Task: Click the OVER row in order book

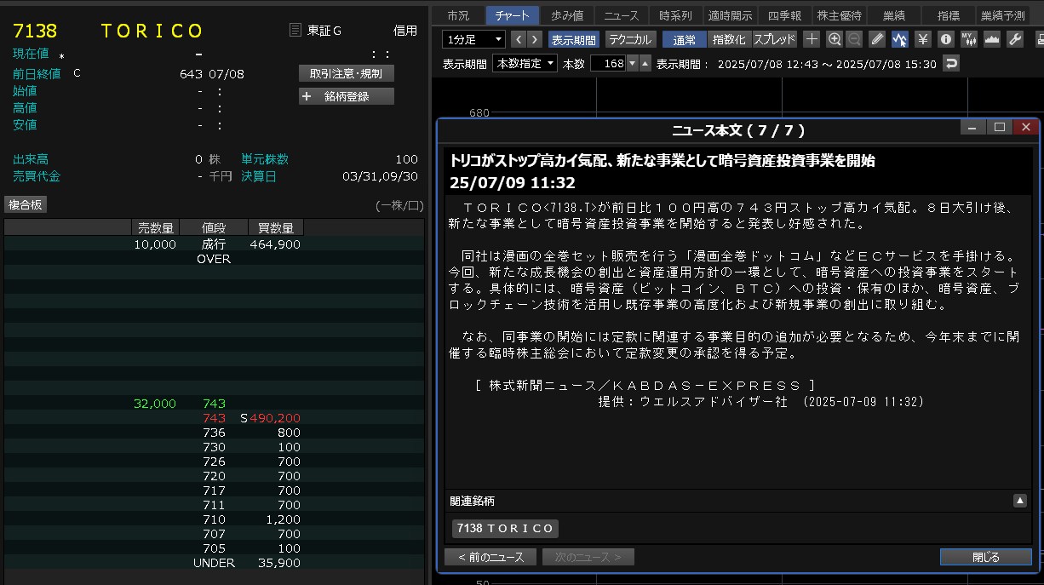Action: tap(214, 259)
